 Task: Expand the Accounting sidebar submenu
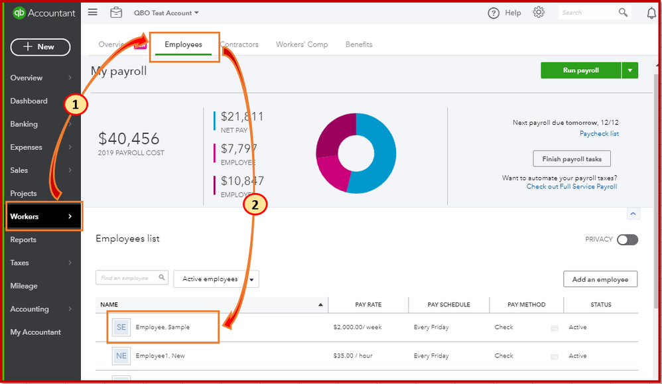[70, 309]
